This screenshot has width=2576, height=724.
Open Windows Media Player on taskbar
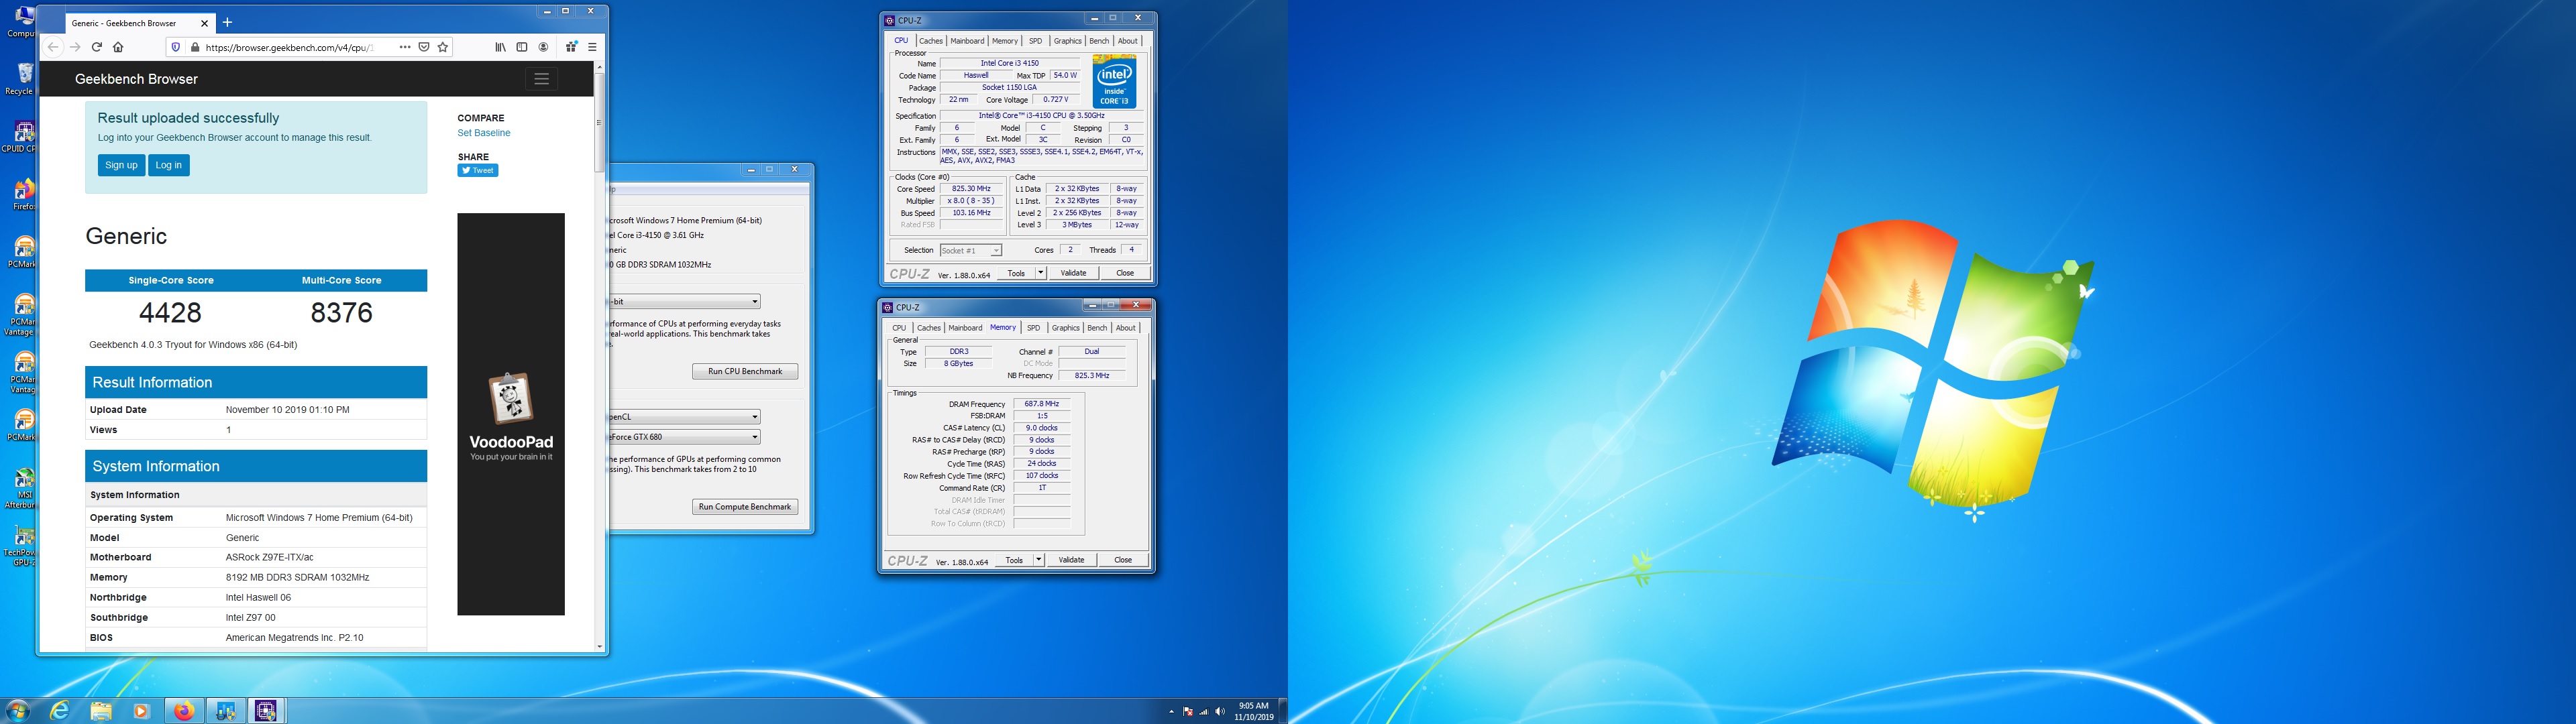141,711
